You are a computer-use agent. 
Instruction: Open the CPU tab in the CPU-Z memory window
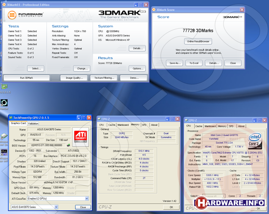pos(101,125)
